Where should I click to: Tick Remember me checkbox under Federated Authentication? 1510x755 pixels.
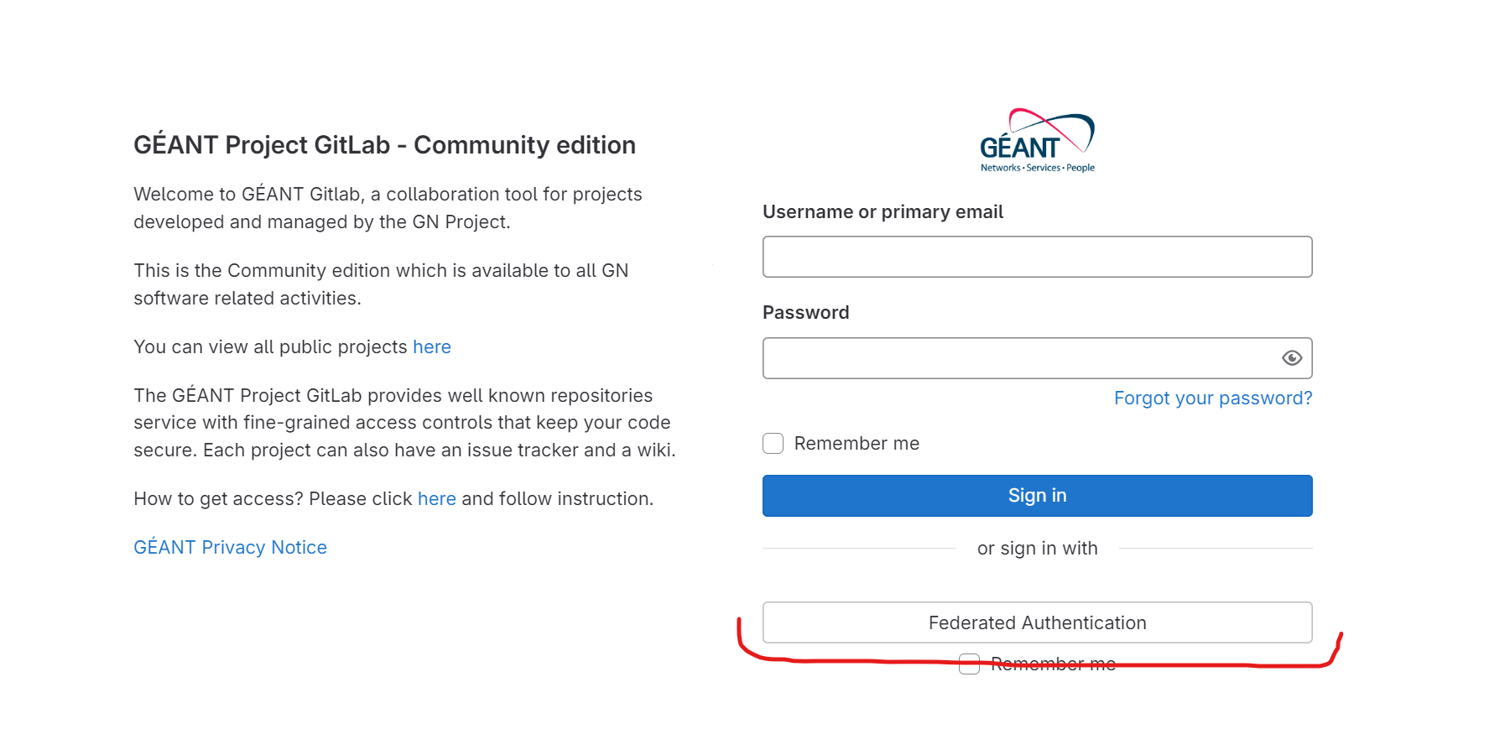click(x=969, y=664)
